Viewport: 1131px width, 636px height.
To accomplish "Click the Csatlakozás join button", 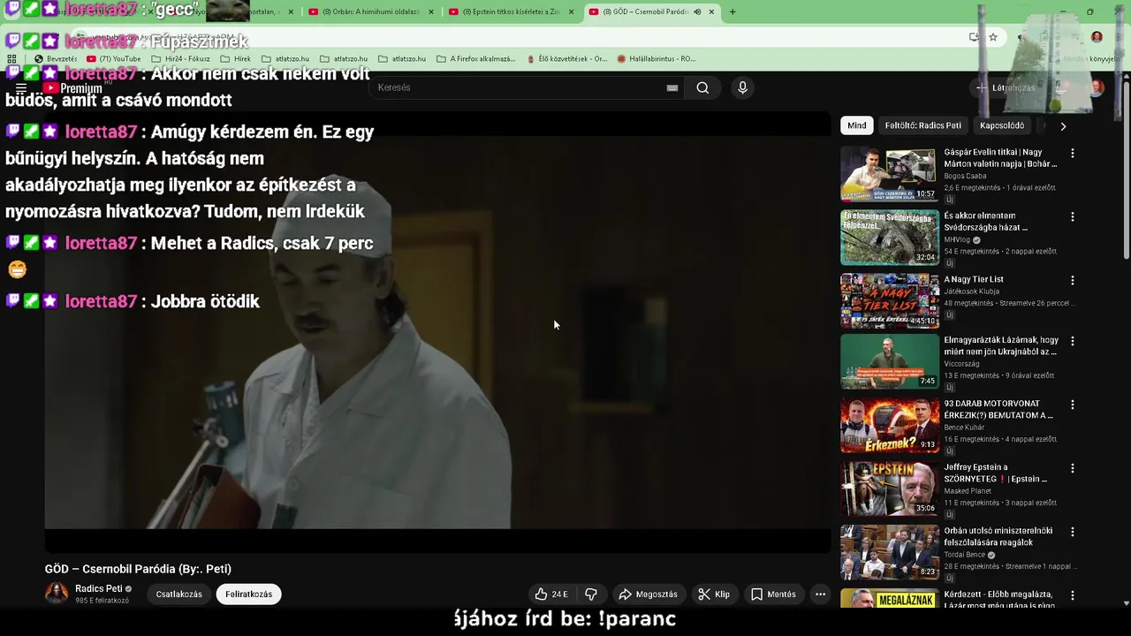I will pyautogui.click(x=179, y=594).
